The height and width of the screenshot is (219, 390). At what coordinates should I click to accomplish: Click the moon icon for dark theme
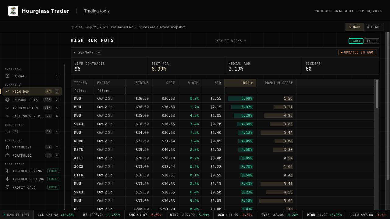(x=350, y=27)
